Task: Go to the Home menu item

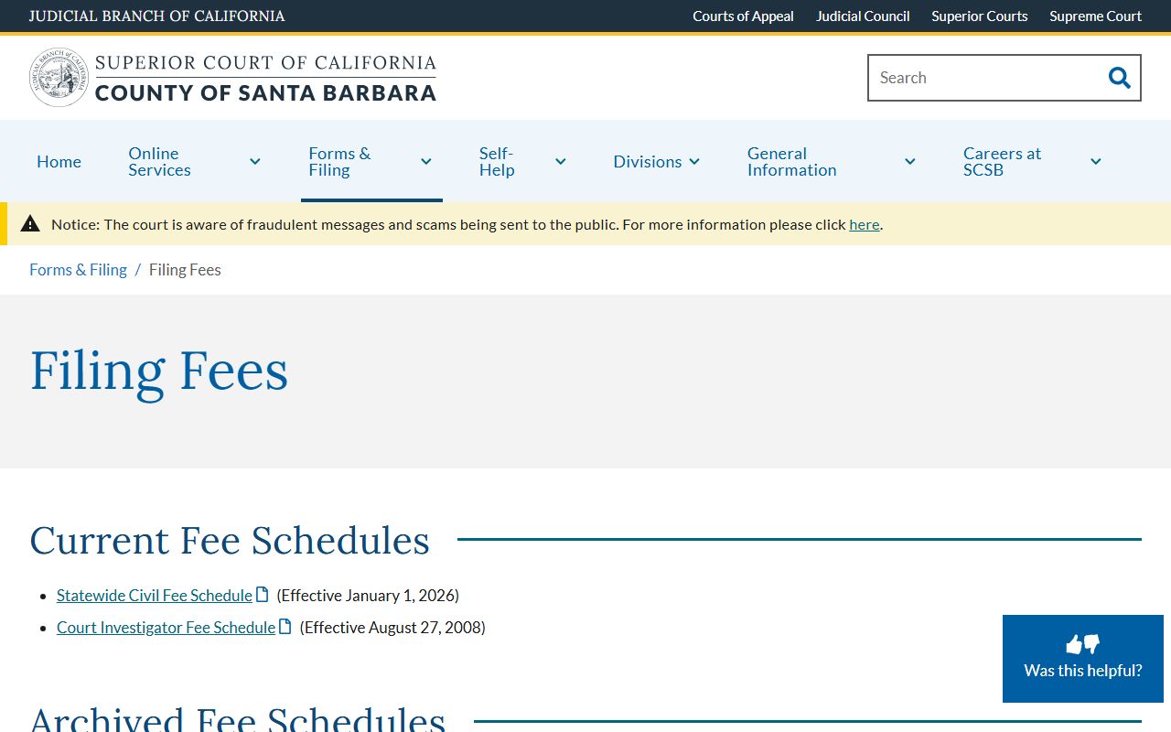Action: (59, 162)
